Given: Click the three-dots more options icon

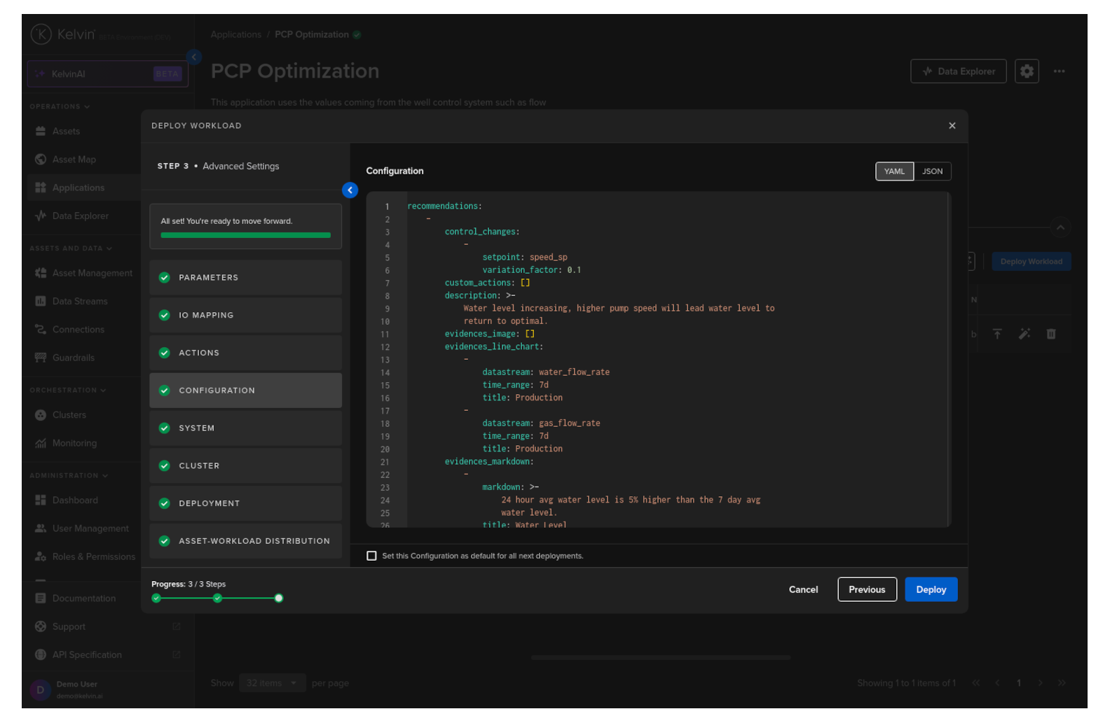Looking at the screenshot, I should tap(1059, 71).
